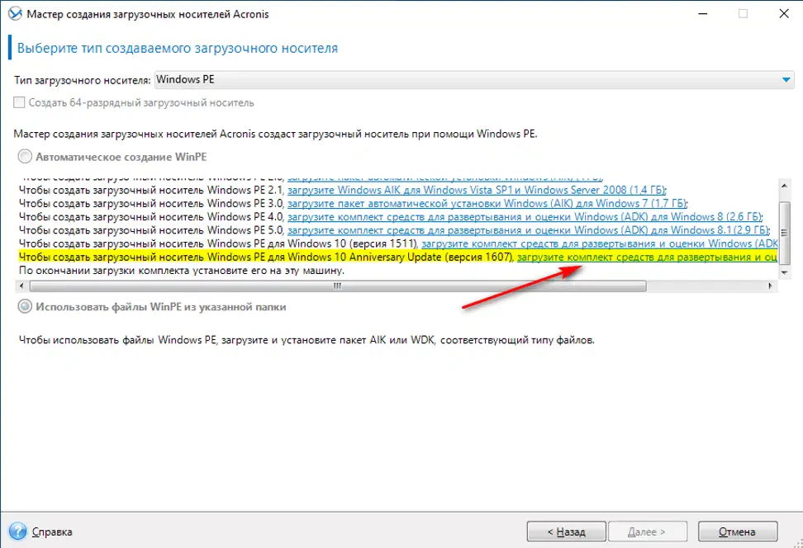Click the 'Windows PE 5.0' instruction text
Viewport: 803px width, 548px height.
tap(151, 230)
